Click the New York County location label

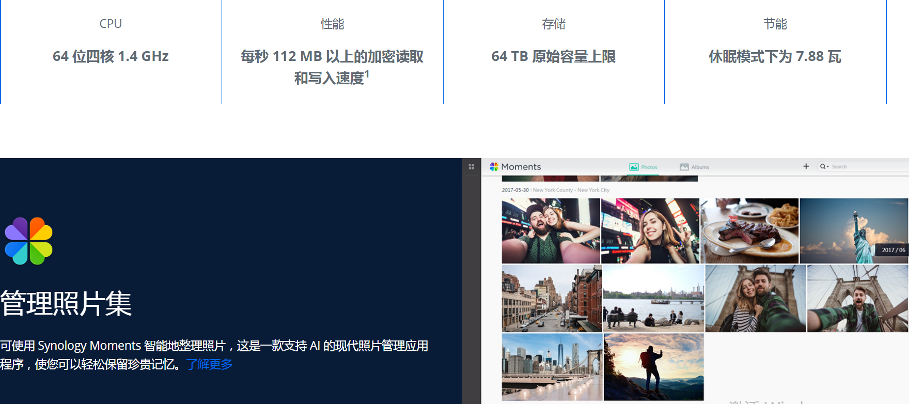553,190
